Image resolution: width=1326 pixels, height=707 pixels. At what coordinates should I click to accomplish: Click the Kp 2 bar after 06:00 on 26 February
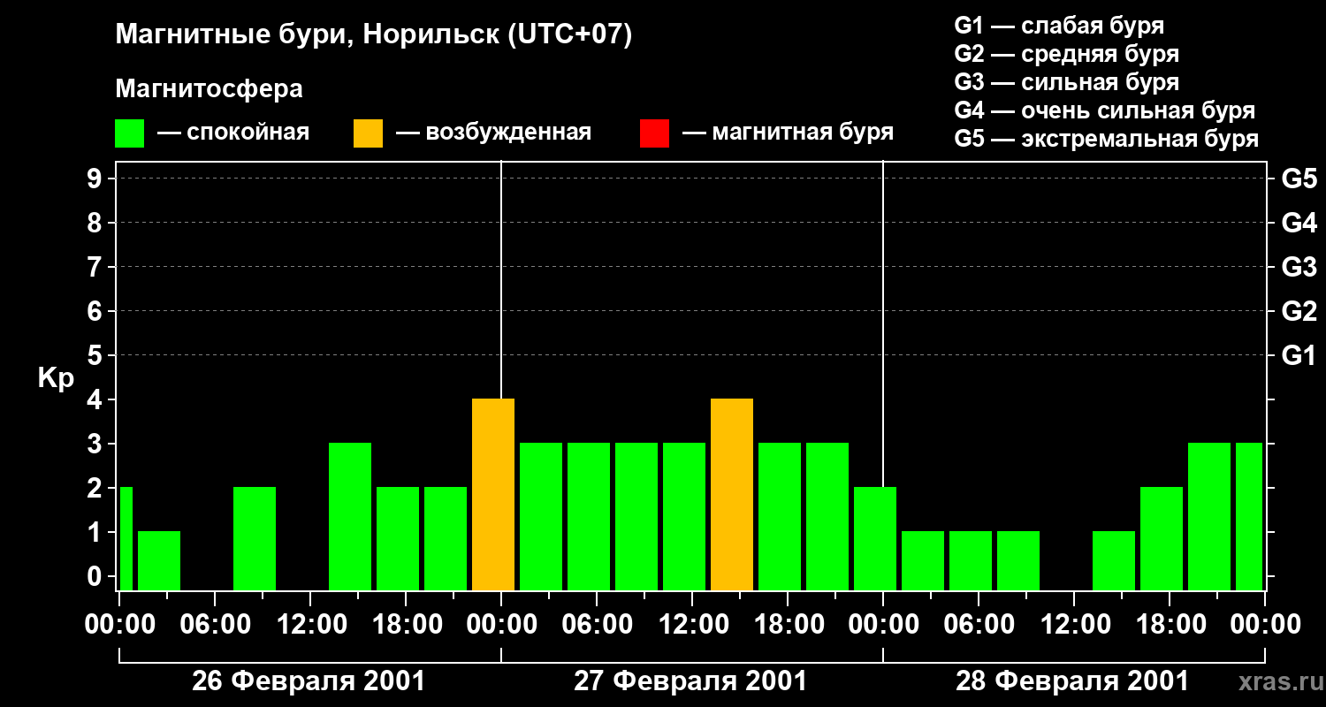pos(255,539)
